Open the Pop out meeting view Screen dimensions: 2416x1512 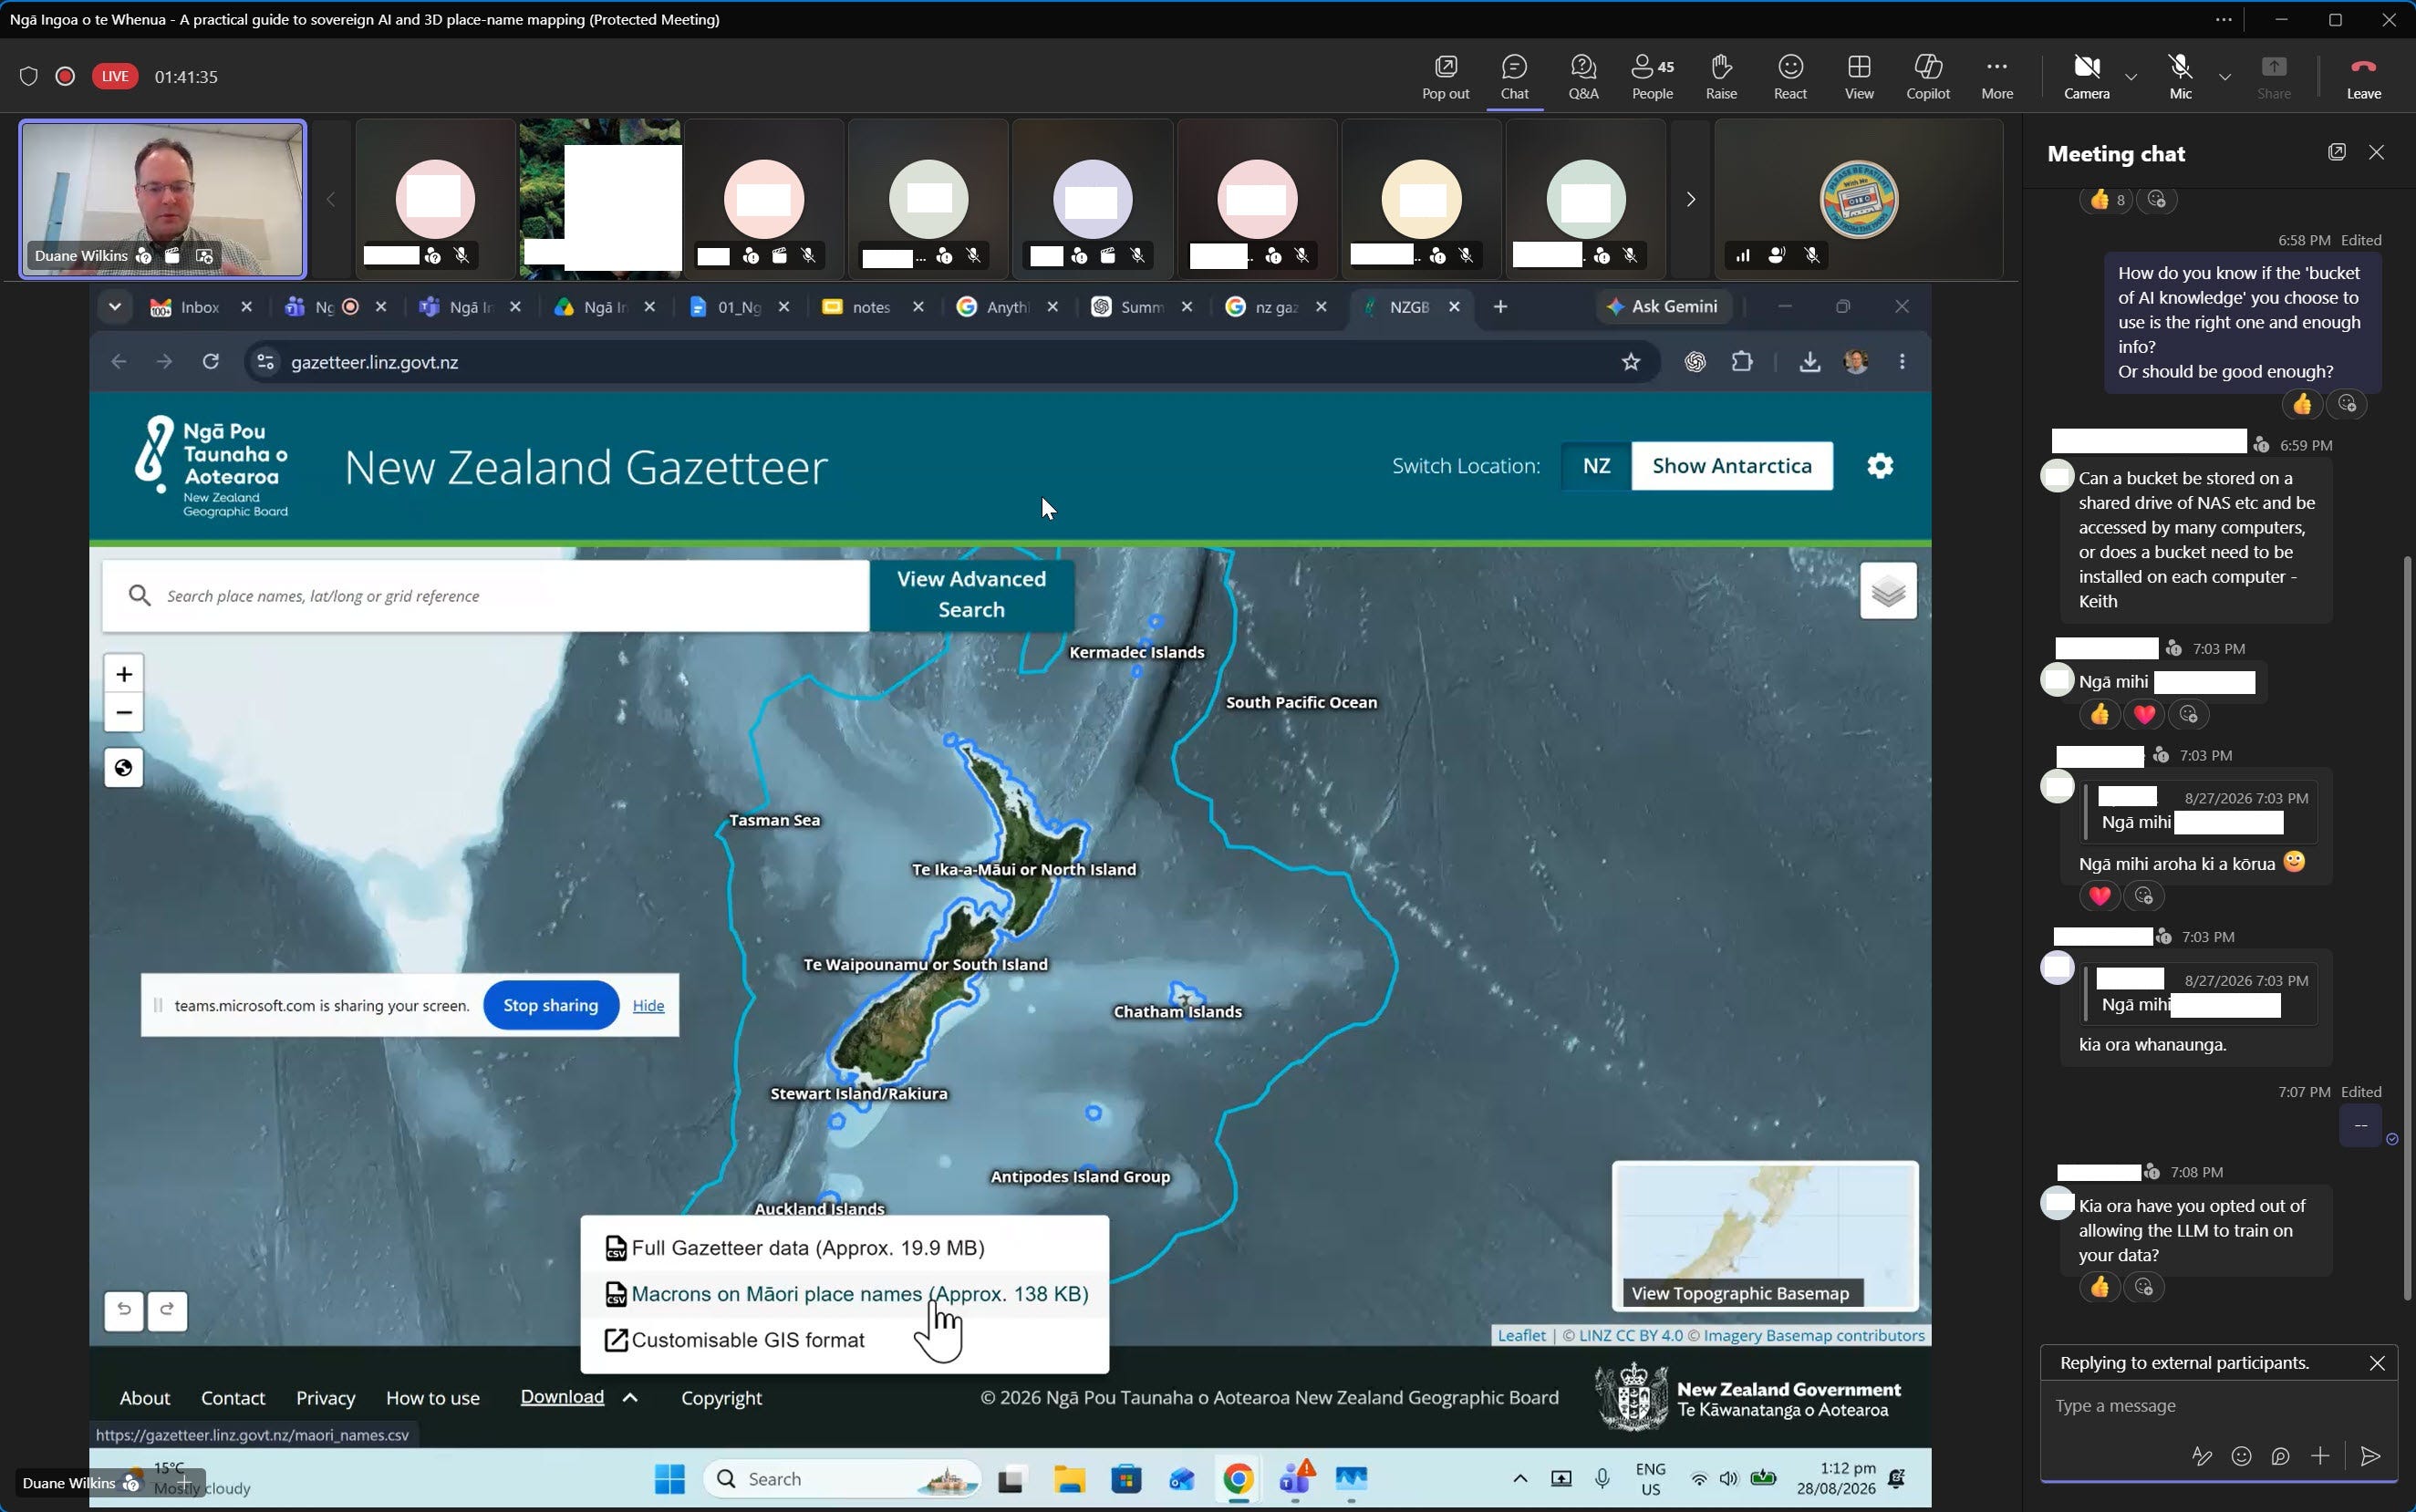(1445, 77)
